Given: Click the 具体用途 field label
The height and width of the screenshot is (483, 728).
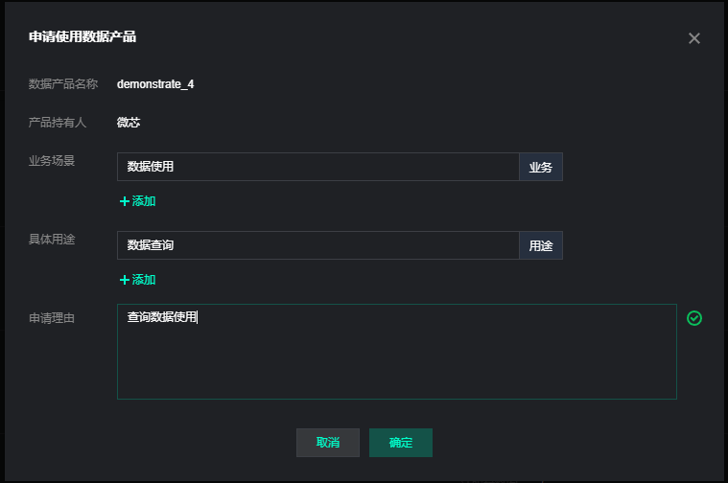Looking at the screenshot, I should coord(52,239).
